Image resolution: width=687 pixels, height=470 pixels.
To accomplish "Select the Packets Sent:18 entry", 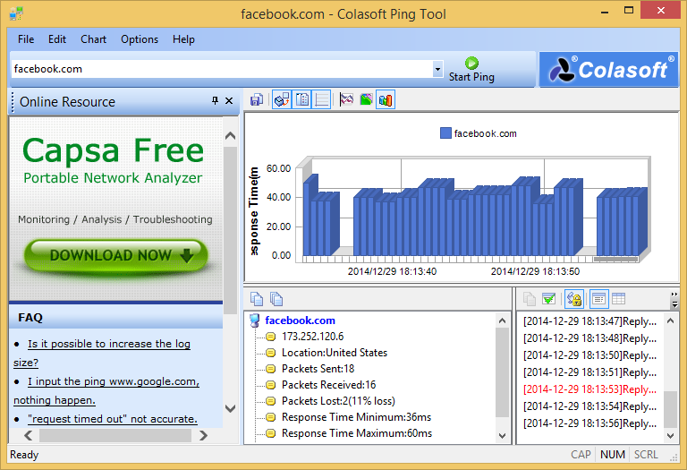I will click(318, 369).
